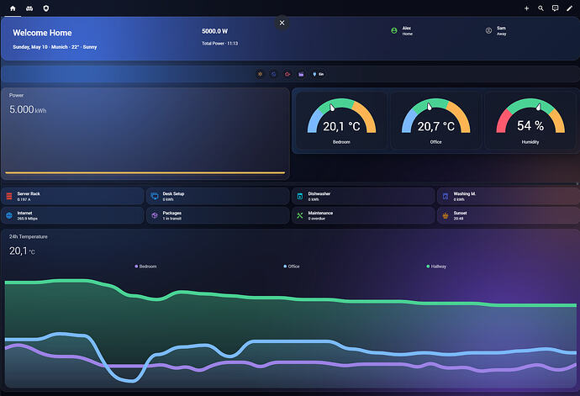Open the Home view tab
The height and width of the screenshot is (396, 580).
(13, 8)
